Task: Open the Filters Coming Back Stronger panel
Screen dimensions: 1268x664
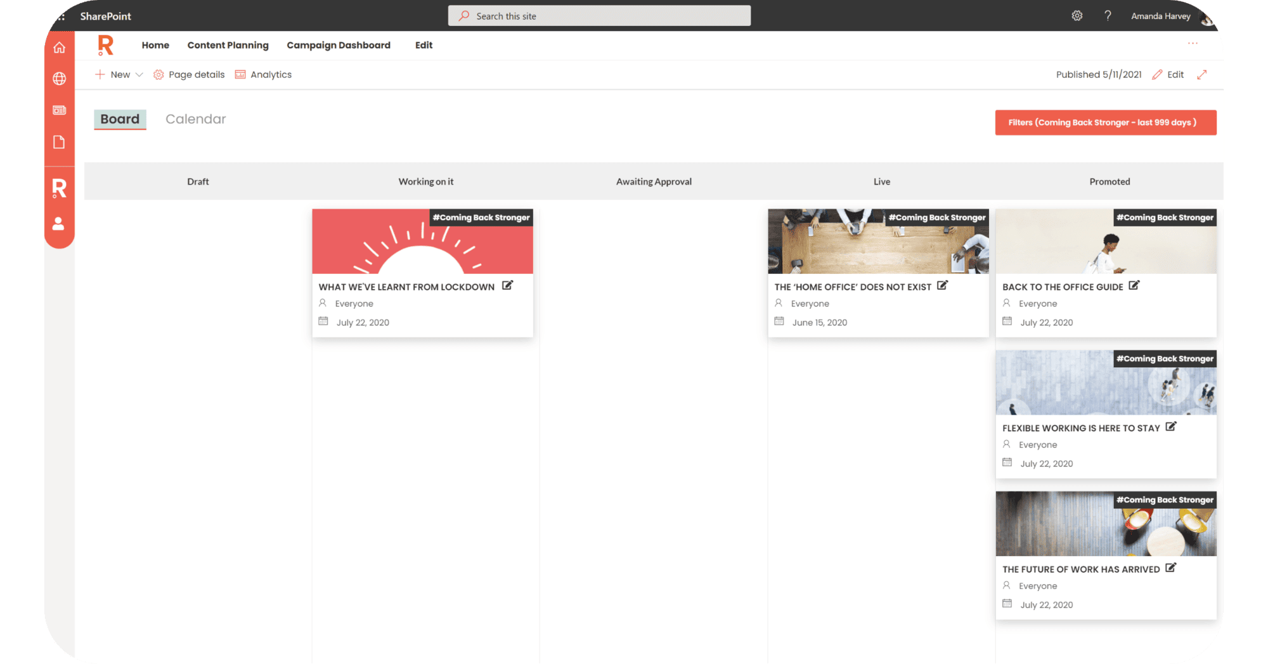Action: click(x=1105, y=122)
